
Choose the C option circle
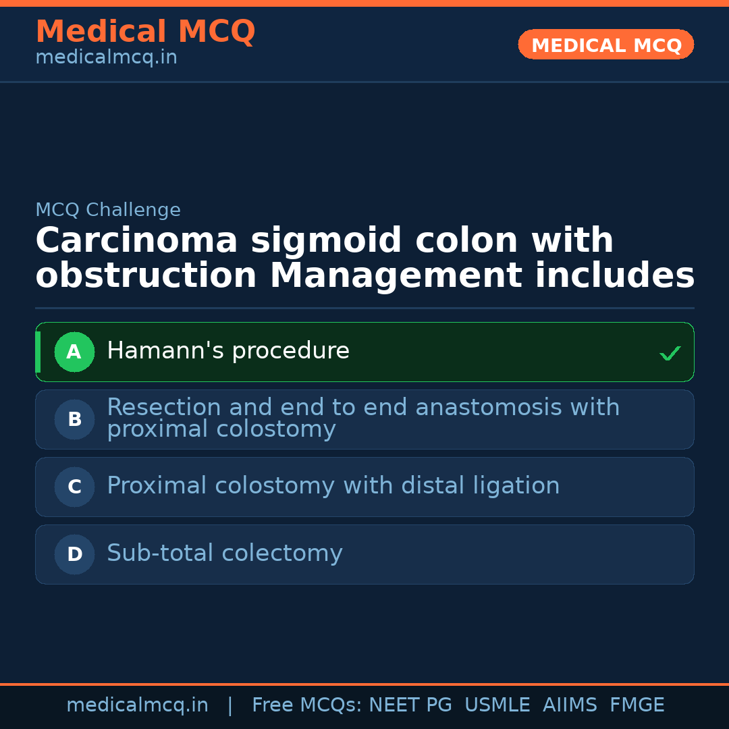coord(74,487)
